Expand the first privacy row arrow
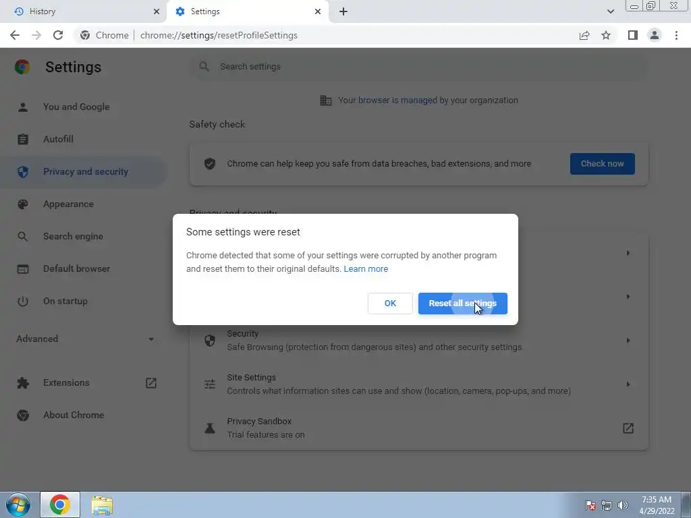691x518 pixels. [628, 253]
